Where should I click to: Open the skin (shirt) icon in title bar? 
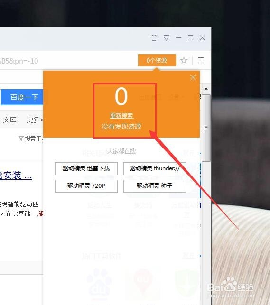tap(154, 38)
